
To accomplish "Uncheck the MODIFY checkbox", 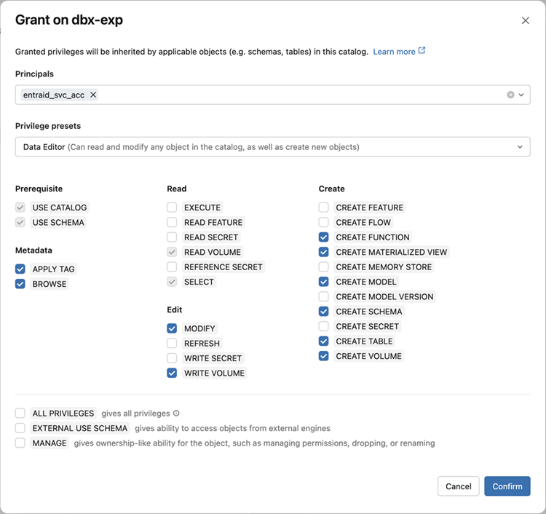I will tap(172, 328).
